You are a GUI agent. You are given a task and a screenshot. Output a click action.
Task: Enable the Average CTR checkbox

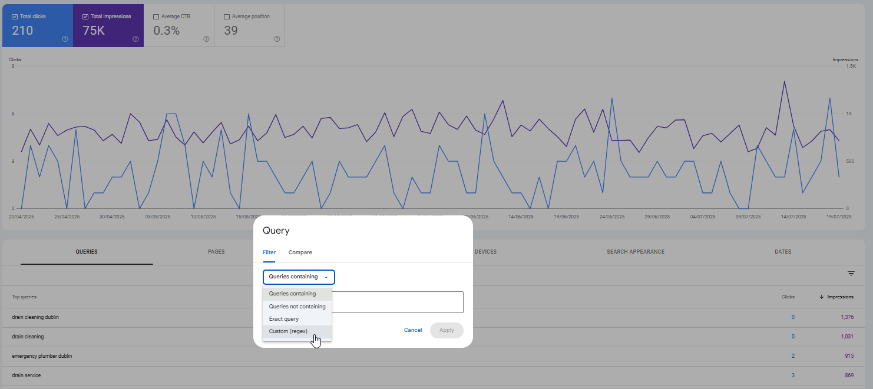tap(156, 16)
